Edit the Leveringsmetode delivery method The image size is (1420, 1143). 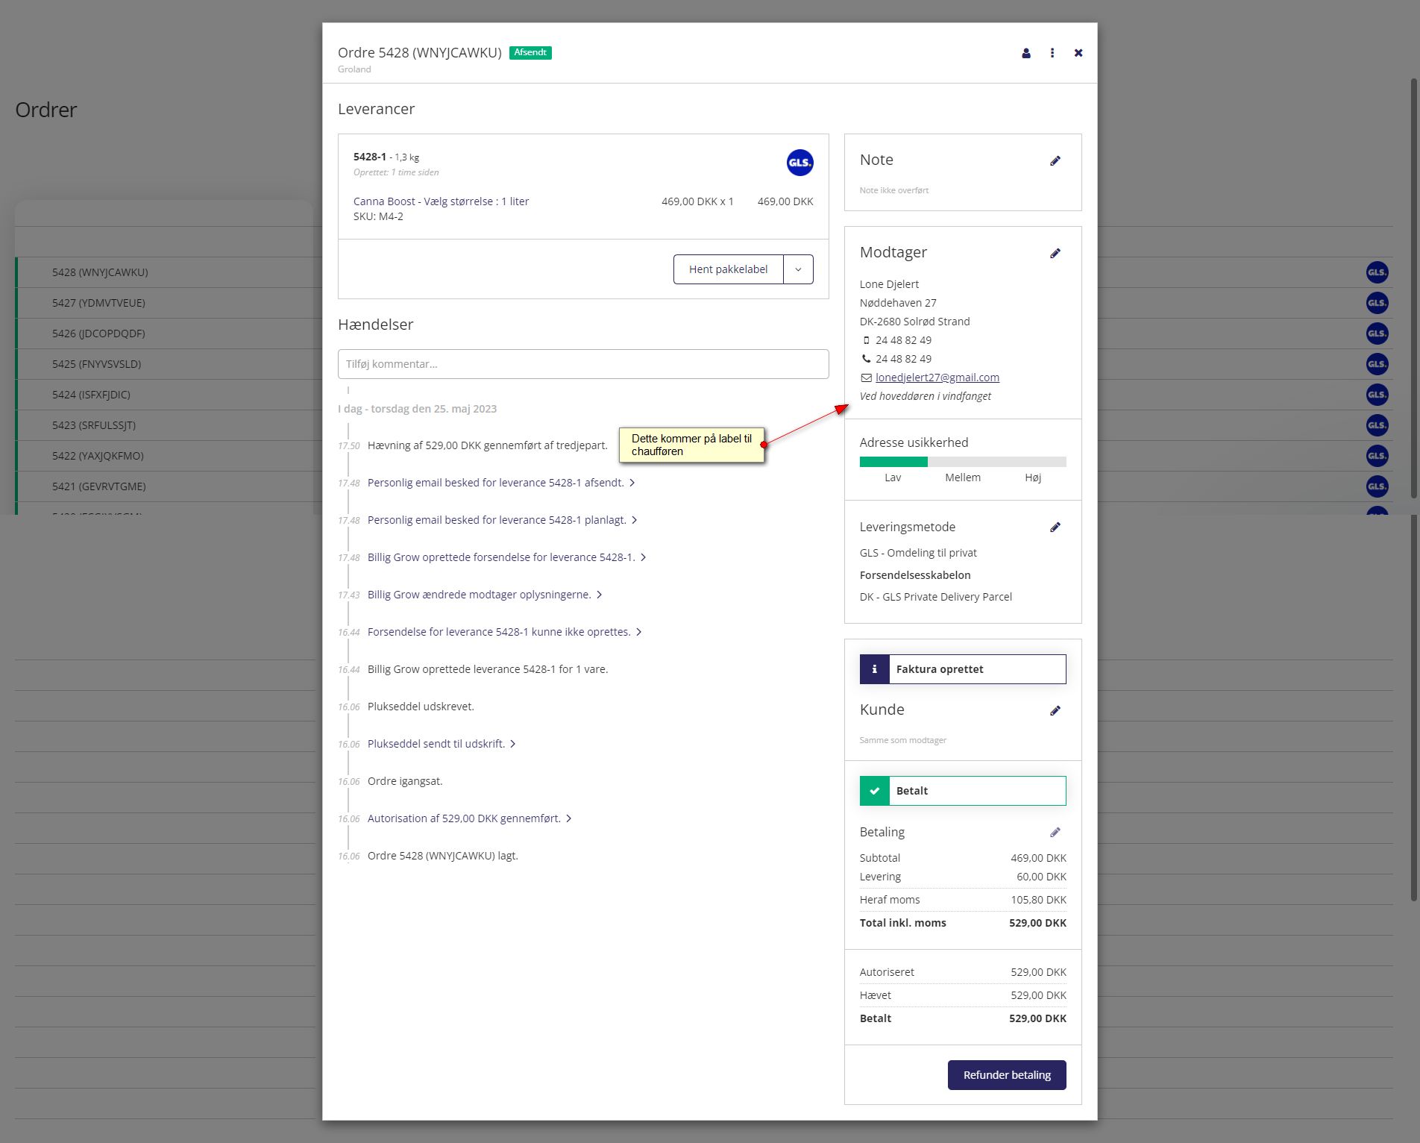(1055, 527)
